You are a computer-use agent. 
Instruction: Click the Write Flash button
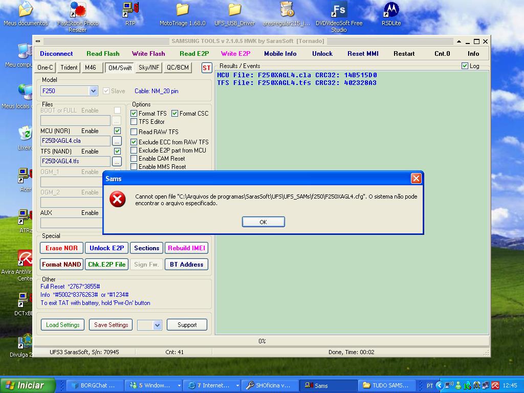(148, 53)
